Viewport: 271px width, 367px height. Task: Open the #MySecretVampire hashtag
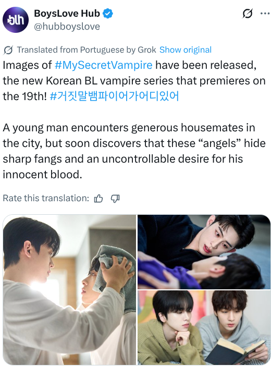point(103,65)
